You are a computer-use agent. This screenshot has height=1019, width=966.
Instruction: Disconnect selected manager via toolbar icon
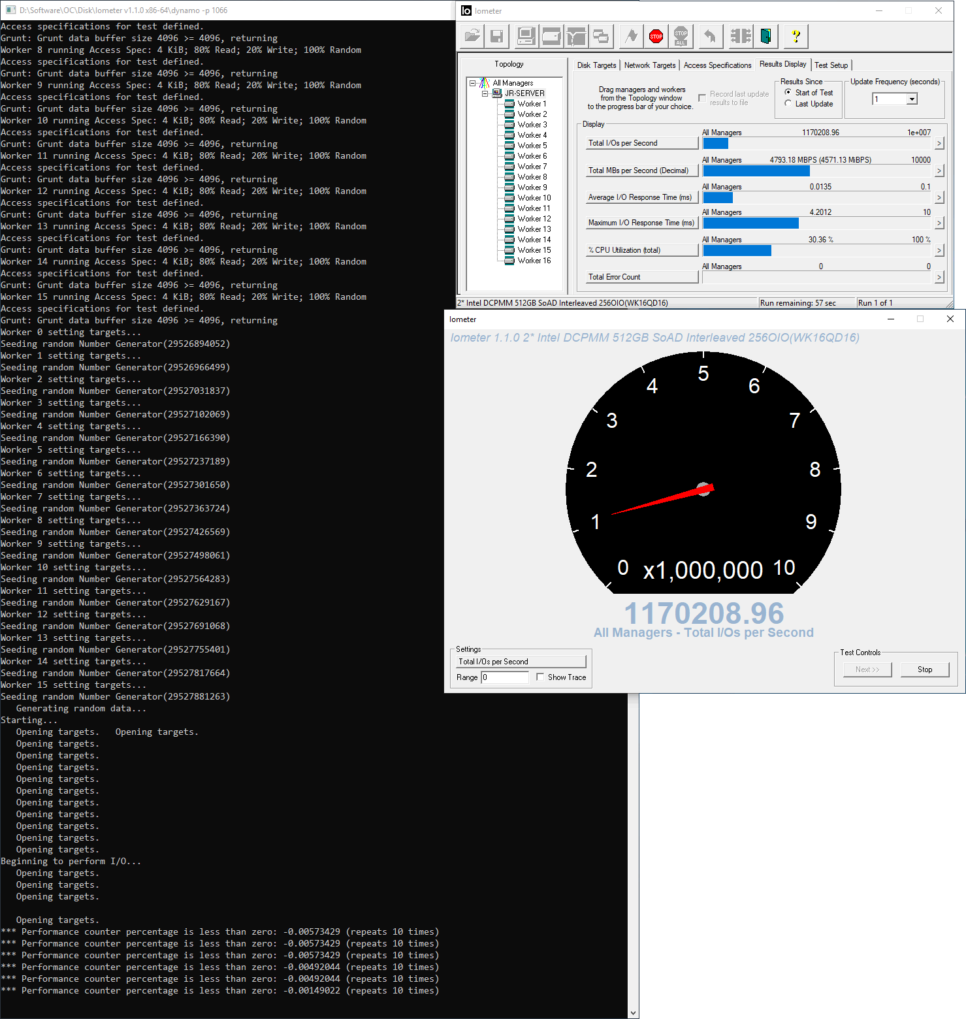tap(741, 37)
